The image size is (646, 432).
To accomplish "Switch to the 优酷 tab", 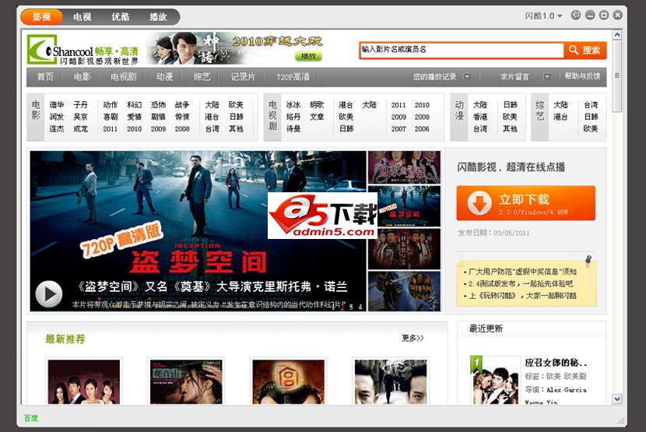I will (121, 17).
